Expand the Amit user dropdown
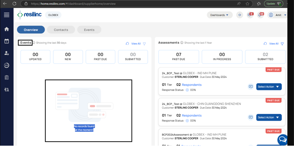This screenshot has height=147, width=294. [285, 15]
